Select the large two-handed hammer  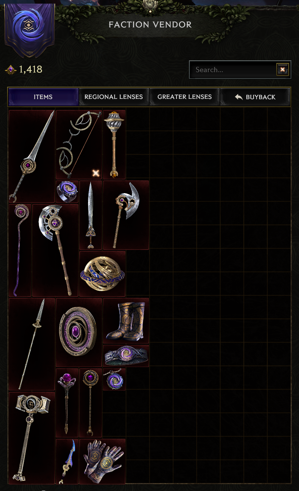point(32,438)
